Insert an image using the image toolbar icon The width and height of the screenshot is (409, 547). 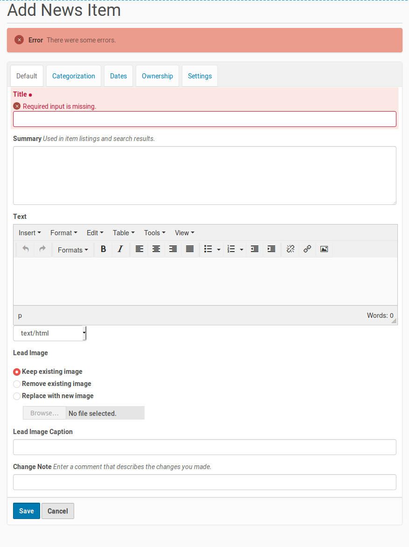point(324,249)
